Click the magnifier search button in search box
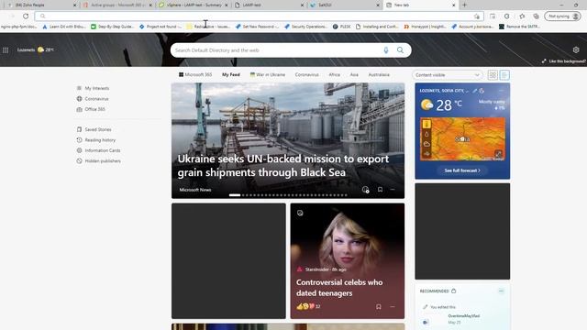This screenshot has height=330, width=587. pyautogui.click(x=400, y=50)
